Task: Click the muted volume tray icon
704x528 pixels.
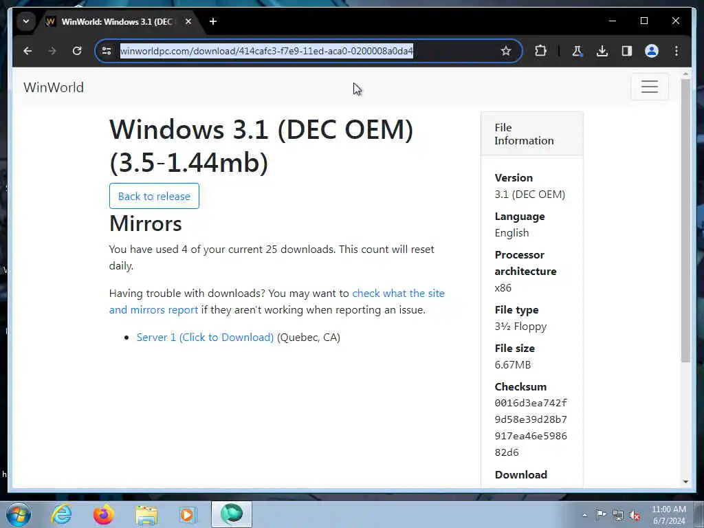Action: 635,516
